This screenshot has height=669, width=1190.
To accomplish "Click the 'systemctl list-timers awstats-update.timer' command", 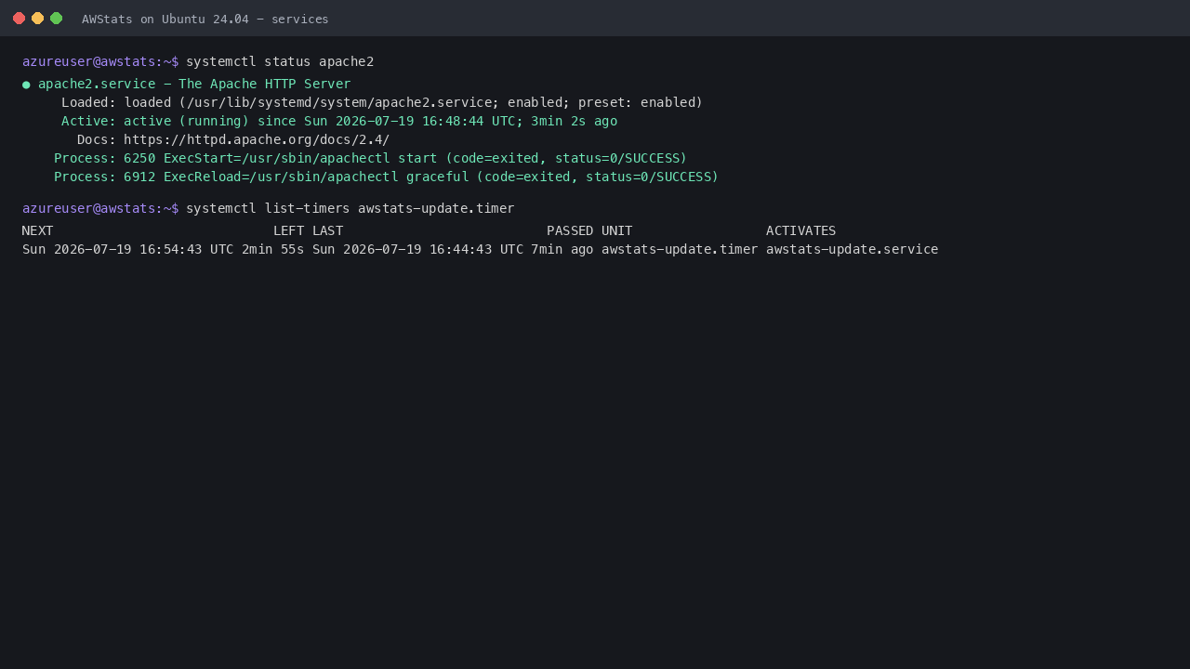I will [x=350, y=208].
